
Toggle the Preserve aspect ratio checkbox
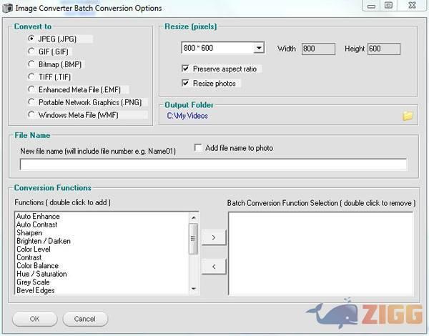pyautogui.click(x=186, y=69)
